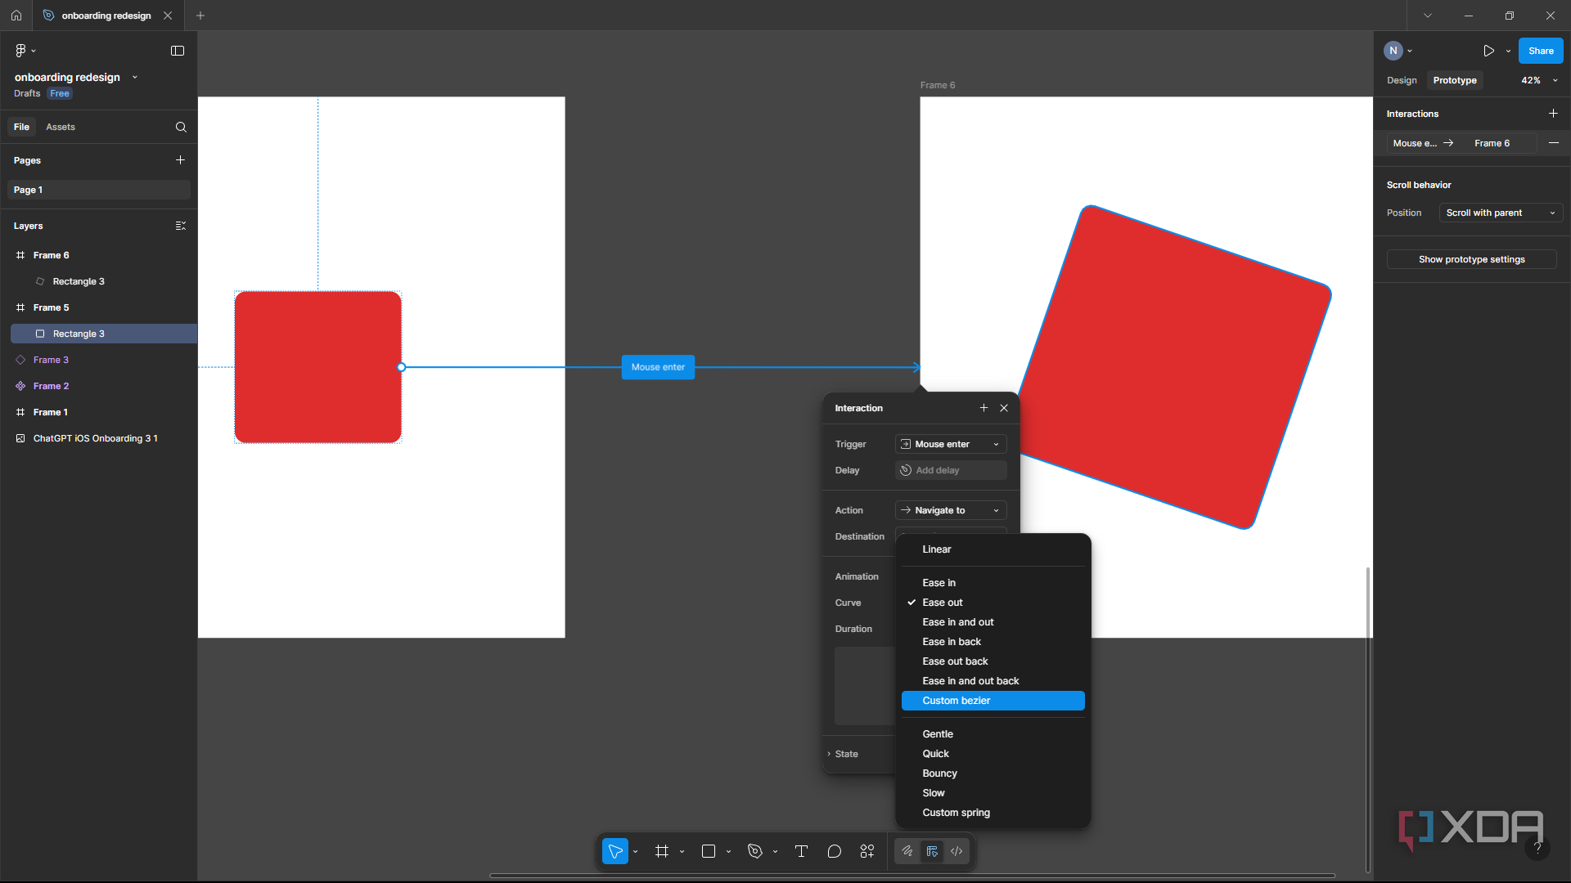Close the Interaction popup

[1004, 408]
